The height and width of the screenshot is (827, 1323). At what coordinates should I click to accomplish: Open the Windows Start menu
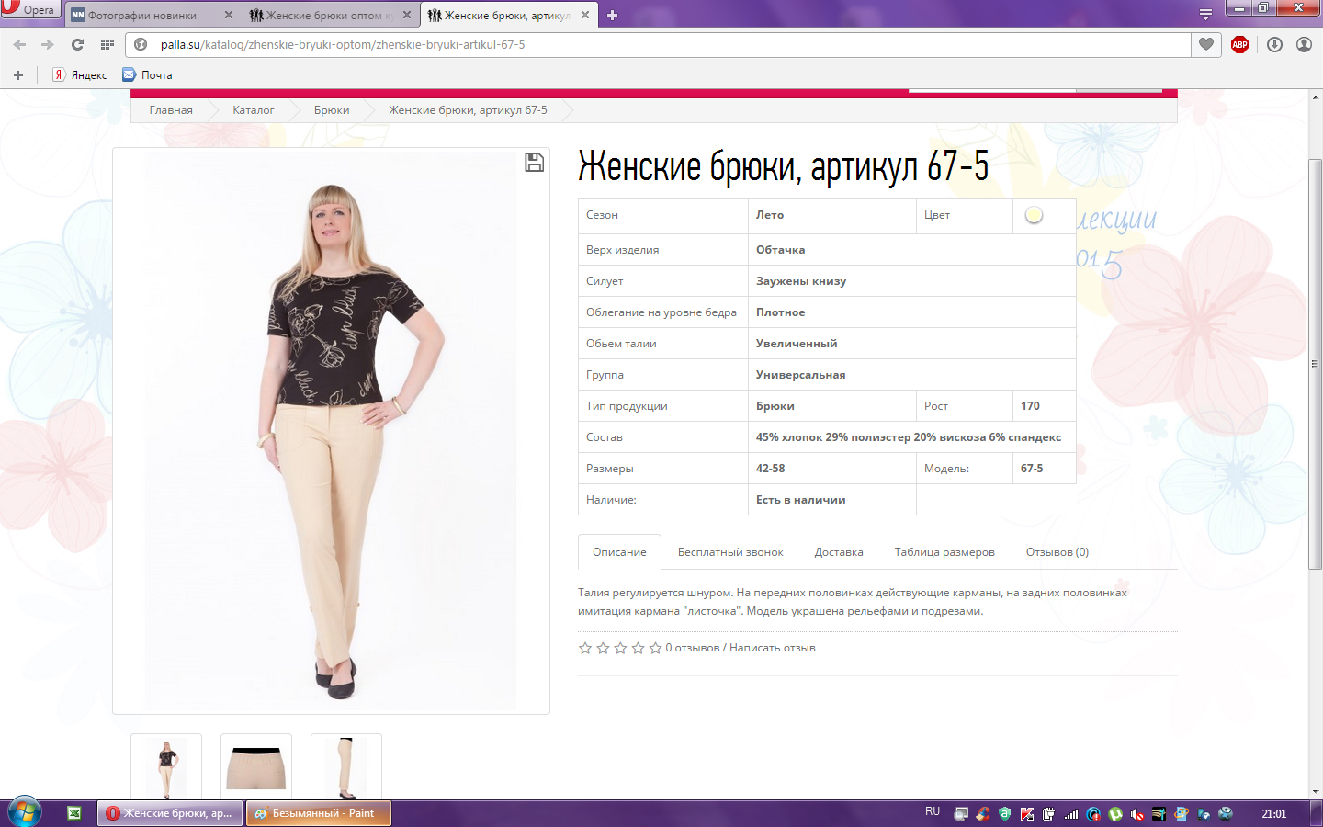coord(24,813)
